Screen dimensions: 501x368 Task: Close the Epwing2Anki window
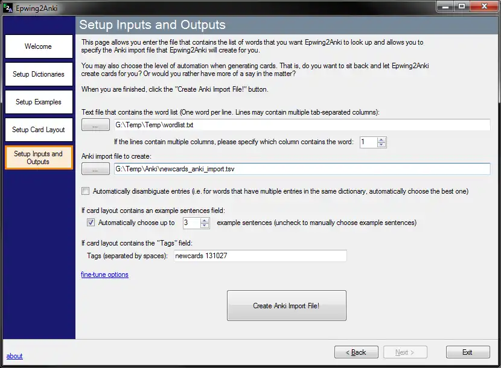coord(484,7)
